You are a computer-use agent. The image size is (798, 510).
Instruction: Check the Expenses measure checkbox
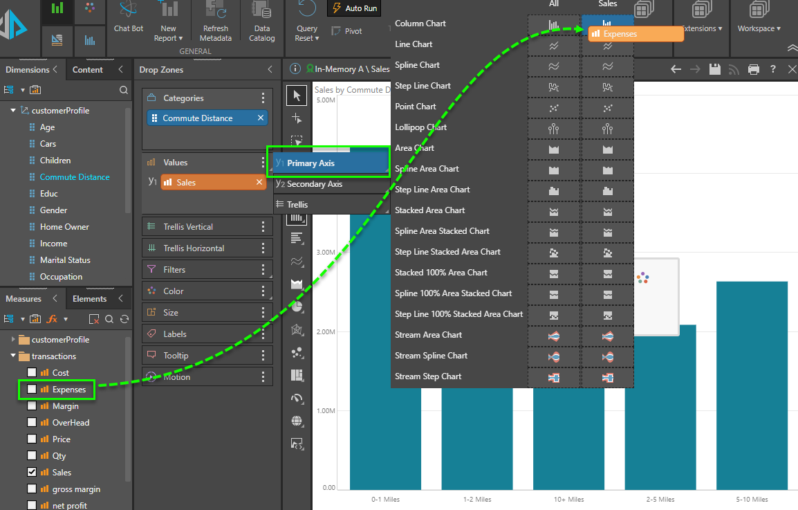click(32, 390)
